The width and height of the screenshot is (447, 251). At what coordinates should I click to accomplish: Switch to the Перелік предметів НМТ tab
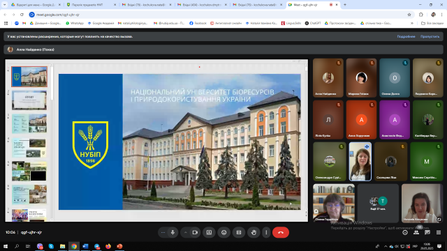[91, 5]
